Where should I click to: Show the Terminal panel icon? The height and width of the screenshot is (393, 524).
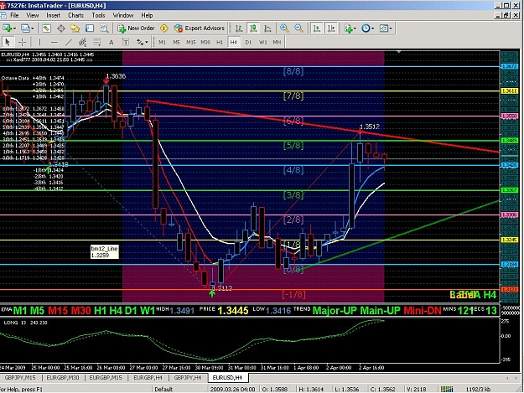pos(90,28)
